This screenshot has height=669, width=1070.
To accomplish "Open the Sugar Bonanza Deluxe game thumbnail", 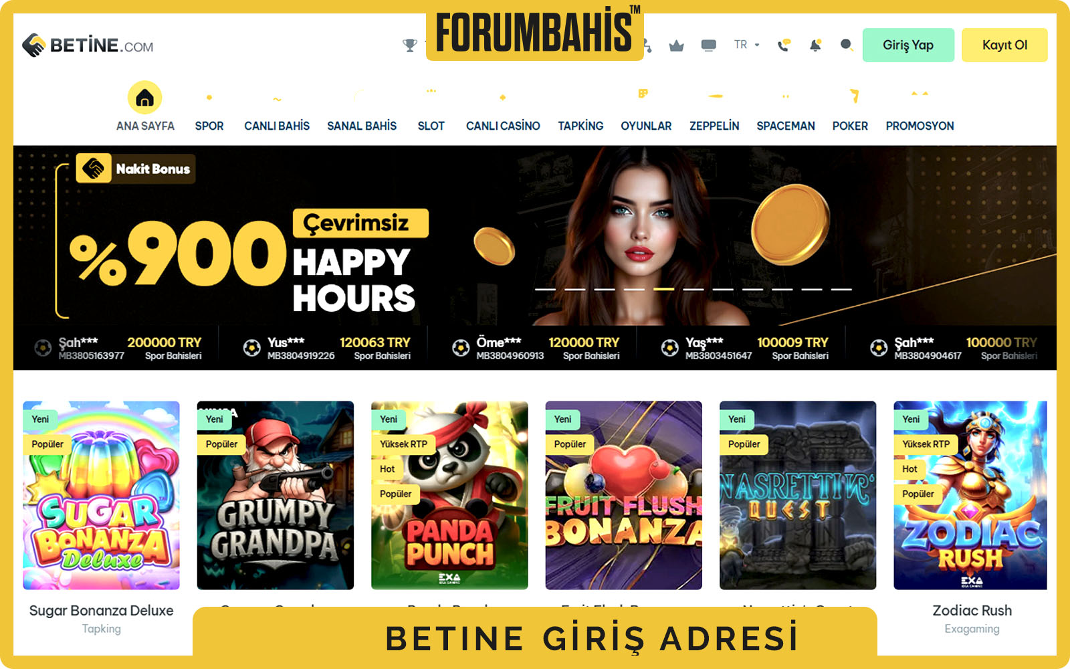I will click(x=101, y=495).
